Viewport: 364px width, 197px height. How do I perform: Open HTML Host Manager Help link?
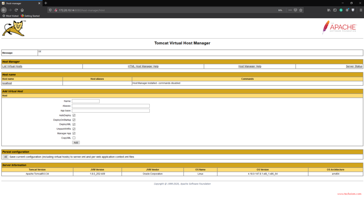point(143,66)
